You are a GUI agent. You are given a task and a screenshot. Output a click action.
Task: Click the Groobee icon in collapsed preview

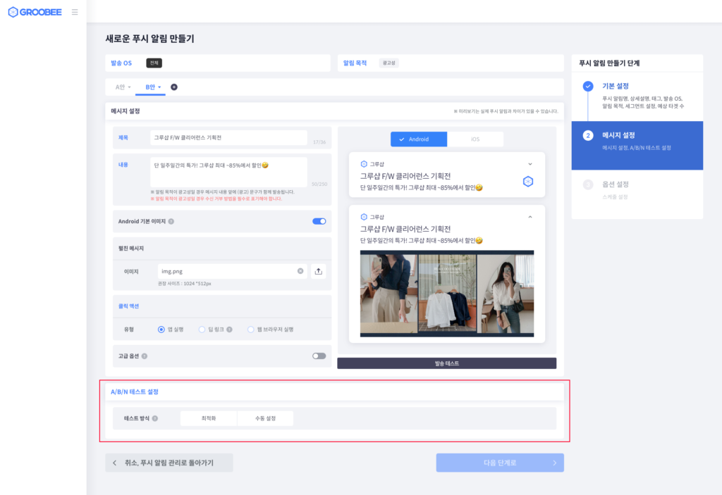point(528,181)
